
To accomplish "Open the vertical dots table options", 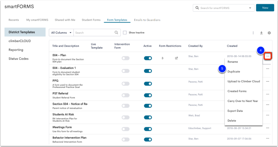I will tap(253, 33).
